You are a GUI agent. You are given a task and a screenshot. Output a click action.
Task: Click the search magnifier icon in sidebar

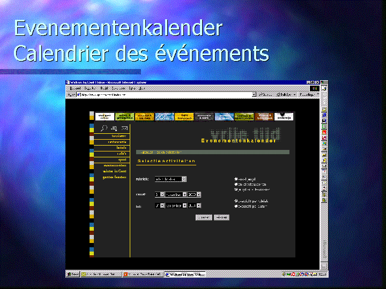[104, 128]
